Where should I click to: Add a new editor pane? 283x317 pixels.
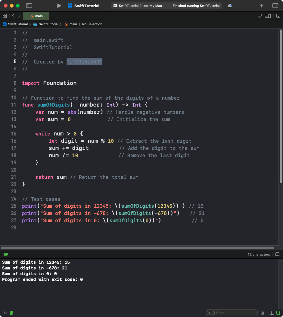click(278, 16)
